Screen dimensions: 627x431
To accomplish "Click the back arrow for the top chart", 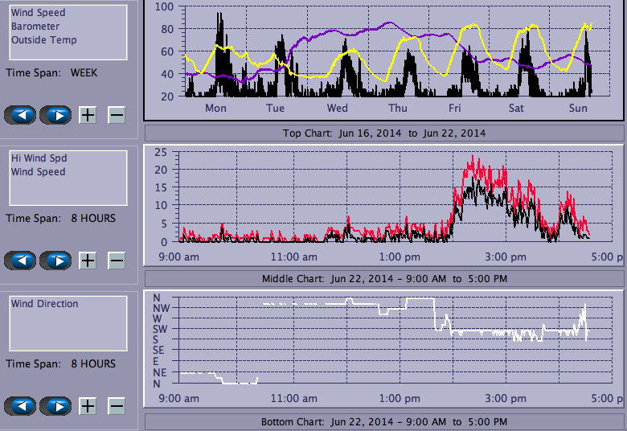I will tap(21, 115).
